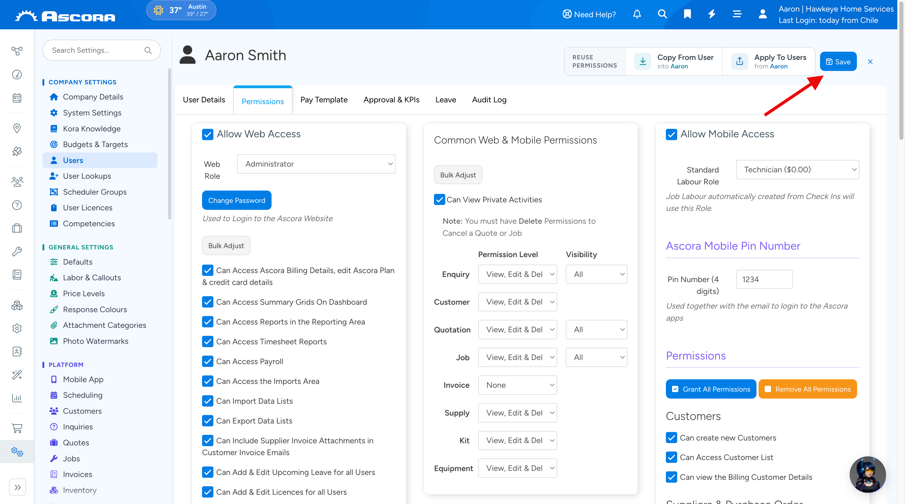Image resolution: width=905 pixels, height=504 pixels.
Task: Open the workflow diagram icon in left rail
Action: (x=17, y=51)
